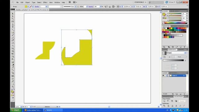The width and height of the screenshot is (199, 112).
Task: Click Reverse Gradient icon in Gradient panel
Action: pyautogui.click(x=164, y=57)
